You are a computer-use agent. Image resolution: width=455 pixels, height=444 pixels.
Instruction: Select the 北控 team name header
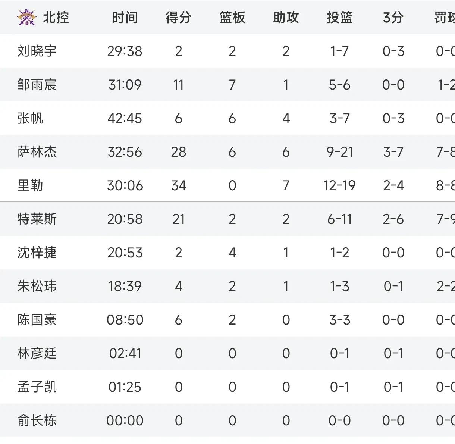56,18
